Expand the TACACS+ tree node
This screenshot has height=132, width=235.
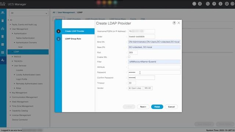(x=12, y=61)
